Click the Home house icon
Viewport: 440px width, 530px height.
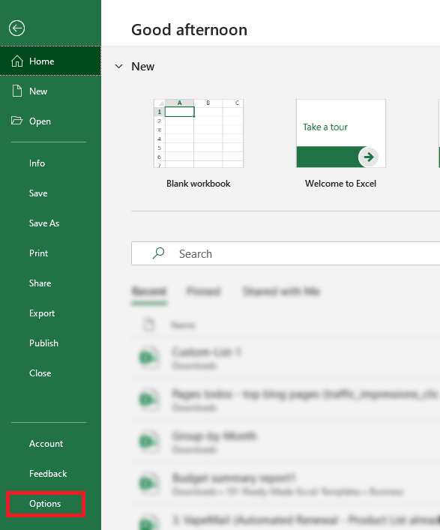[17, 61]
